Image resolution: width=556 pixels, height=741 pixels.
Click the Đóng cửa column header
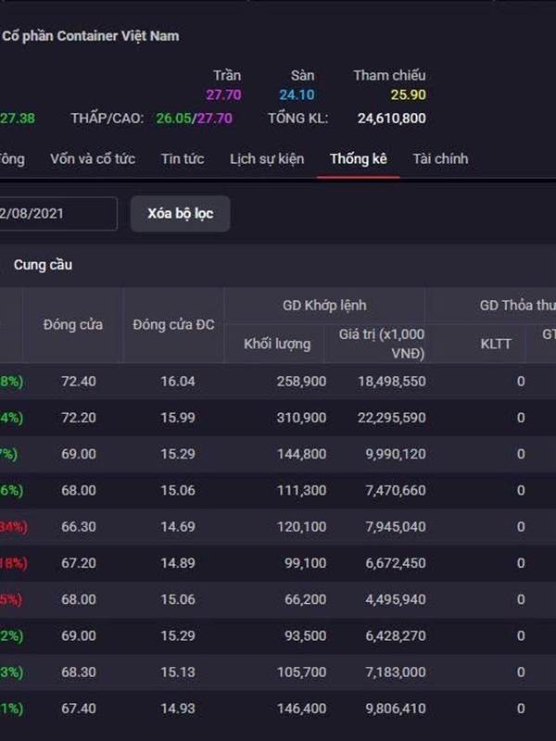click(73, 325)
